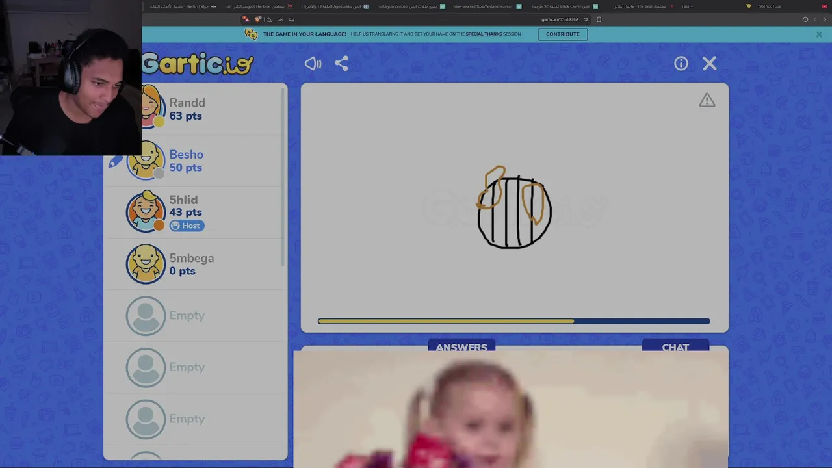This screenshot has width=832, height=468.
Task: Click 5mbega's player avatar
Action: (x=146, y=264)
